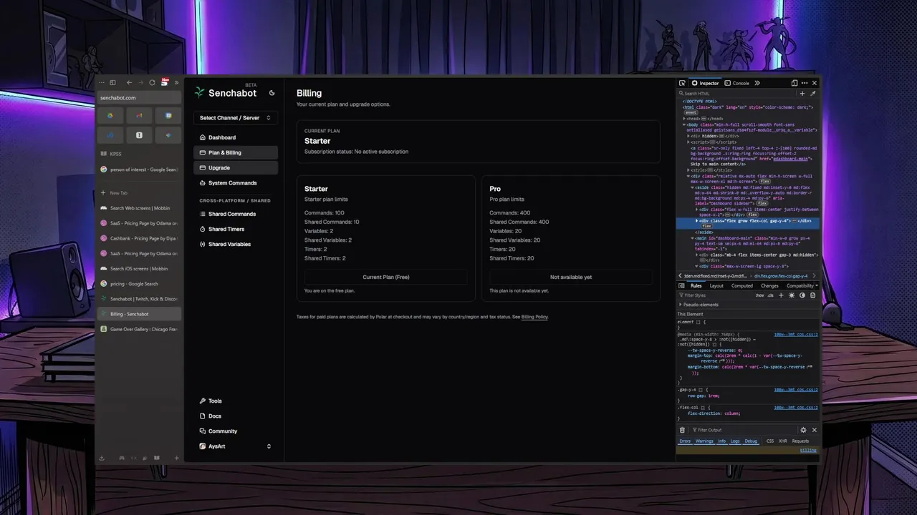Viewport: 917px width, 515px height.
Task: Toggle the :hov pseudo-class panel
Action: click(x=760, y=295)
